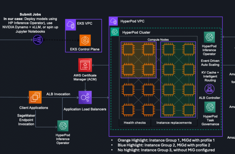Click the EKS VPC cloud icon

71,25
